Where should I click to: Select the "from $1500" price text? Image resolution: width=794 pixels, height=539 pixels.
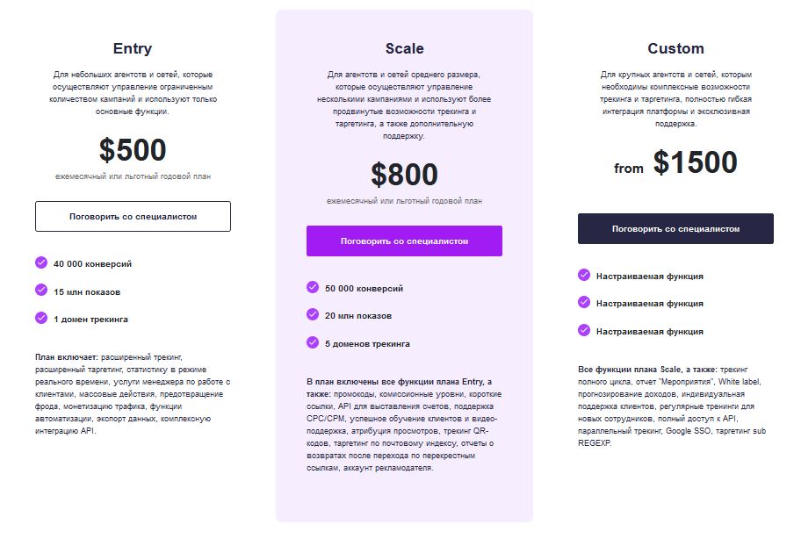pyautogui.click(x=675, y=163)
